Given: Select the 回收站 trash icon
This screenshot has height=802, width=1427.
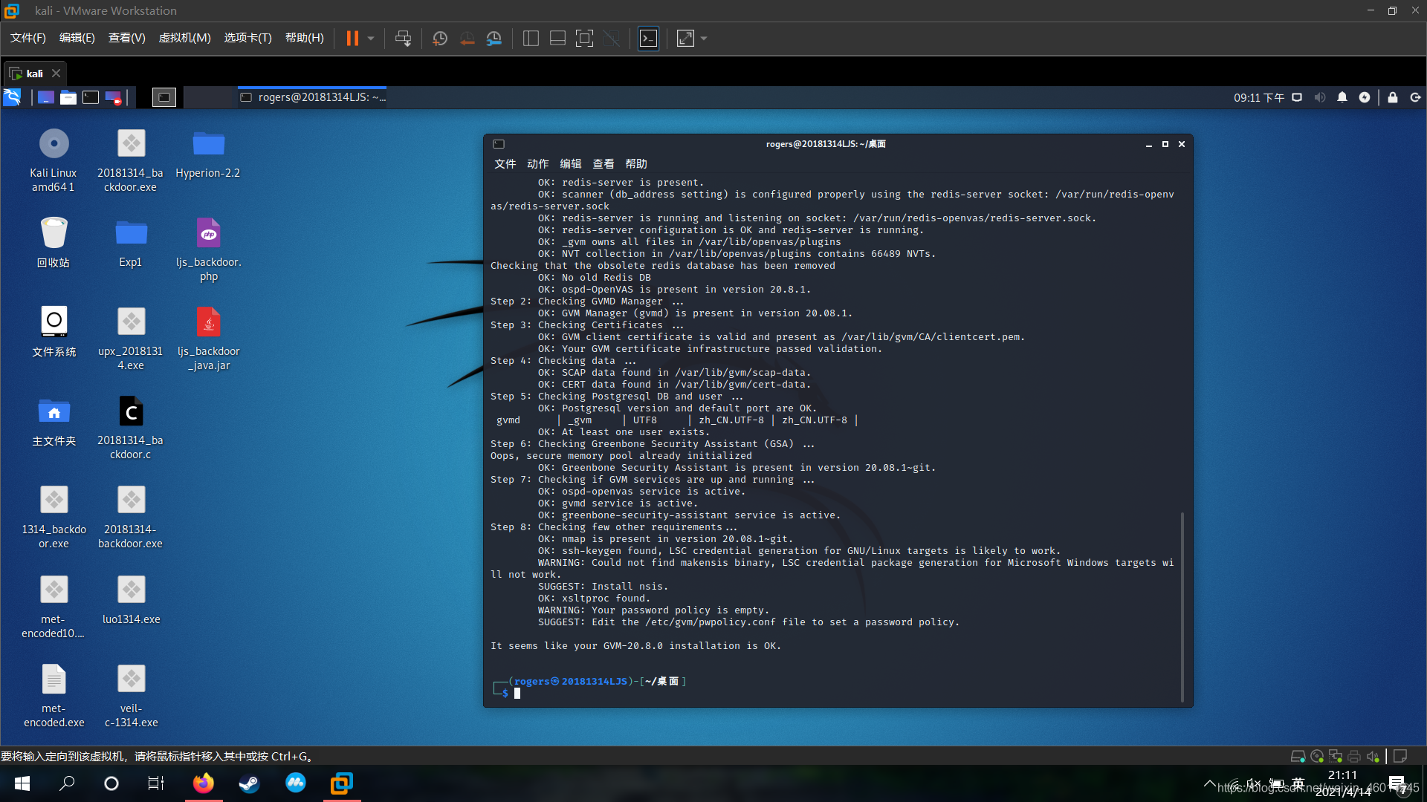Looking at the screenshot, I should 54,242.
